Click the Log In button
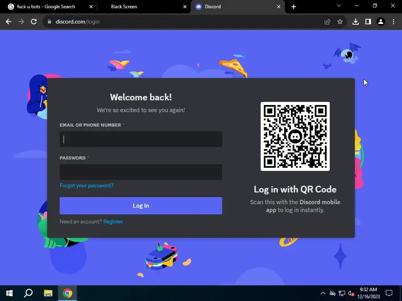Viewport: 402px width, 301px height. tap(141, 206)
